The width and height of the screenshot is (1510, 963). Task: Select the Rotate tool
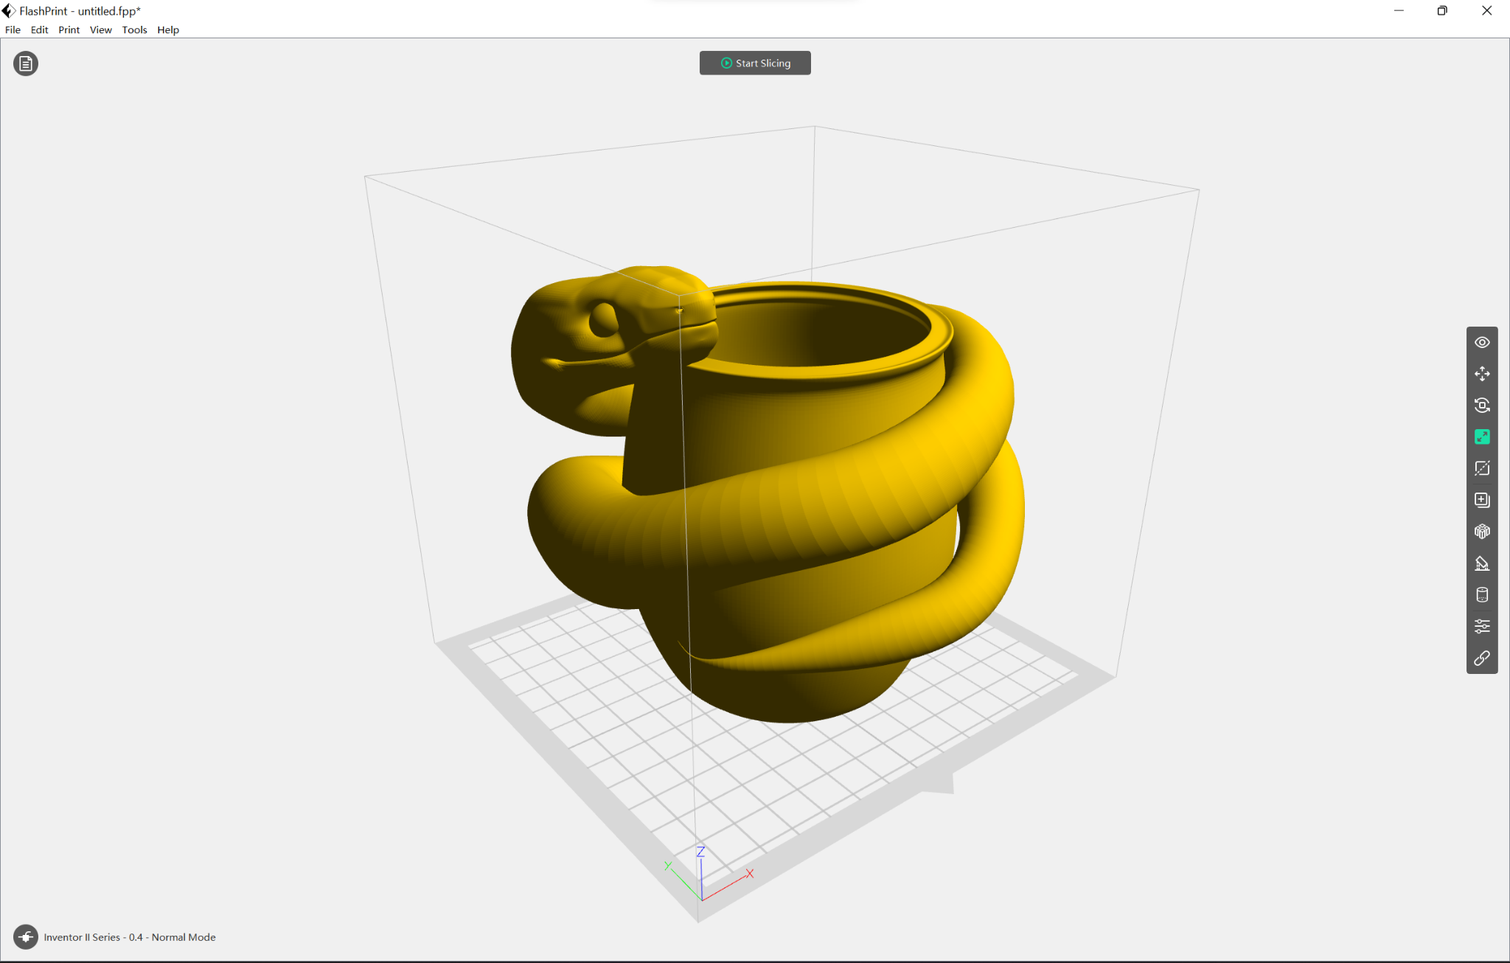click(x=1483, y=406)
